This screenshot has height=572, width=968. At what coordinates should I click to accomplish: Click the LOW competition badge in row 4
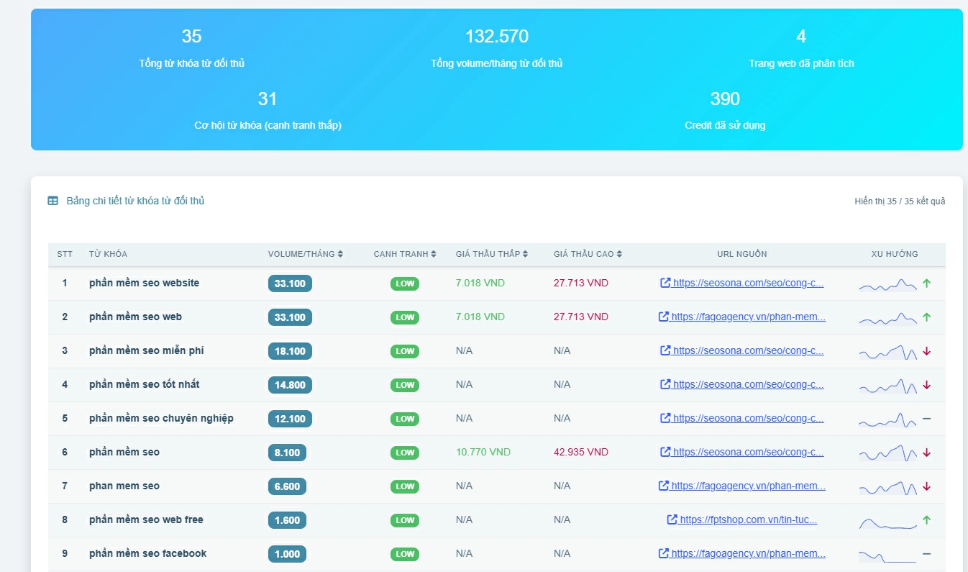coord(405,385)
